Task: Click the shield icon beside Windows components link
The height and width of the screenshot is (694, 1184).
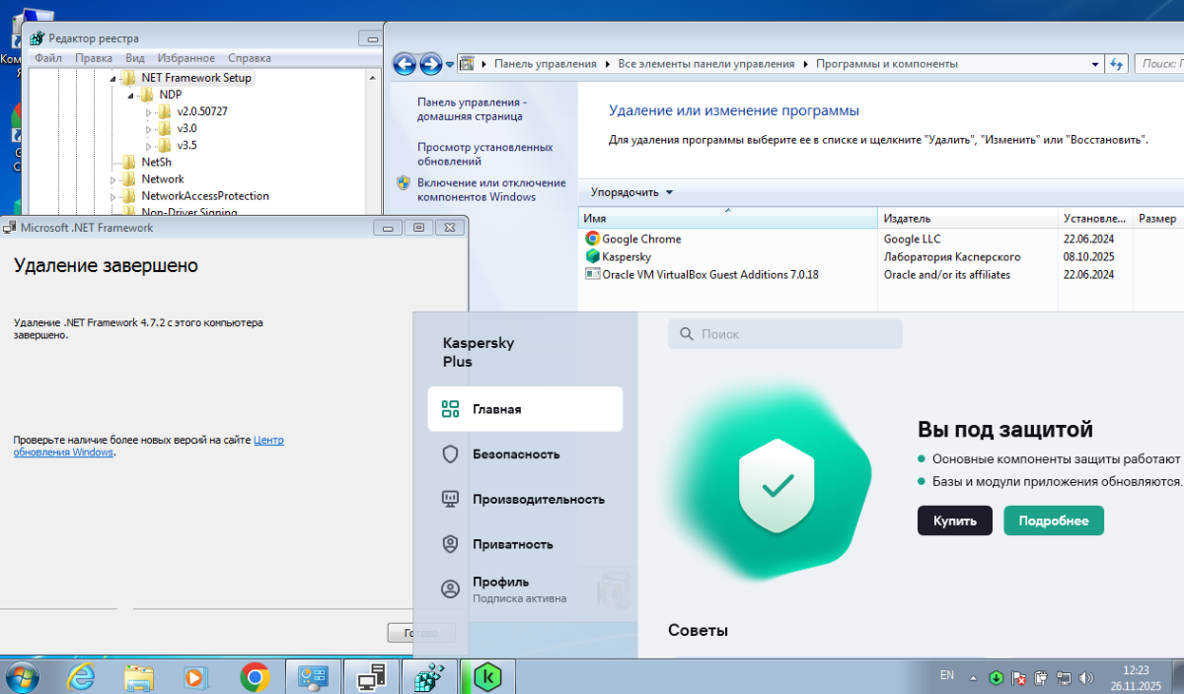Action: coord(404,182)
